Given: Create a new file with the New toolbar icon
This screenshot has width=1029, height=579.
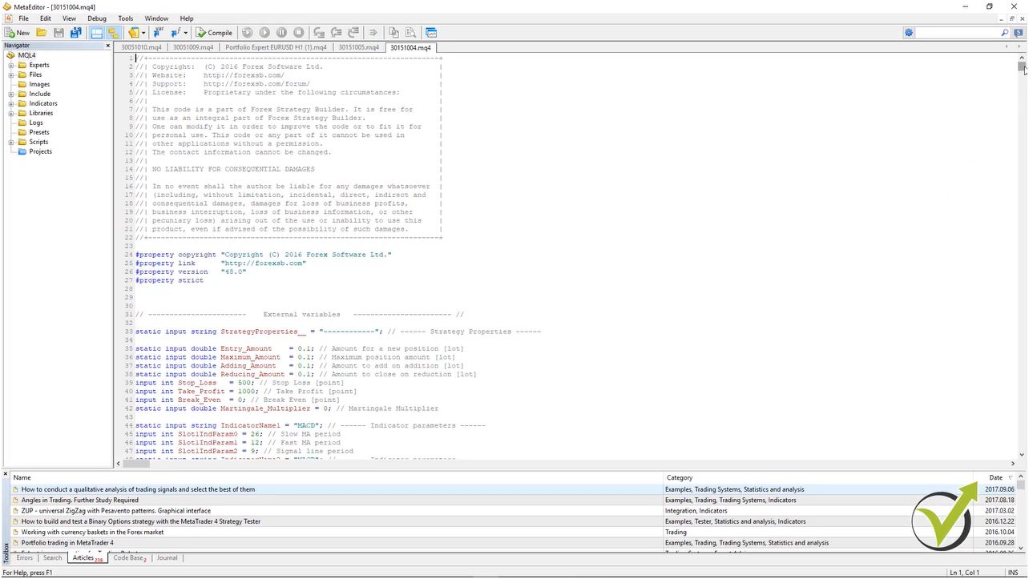Looking at the screenshot, I should 14,32.
